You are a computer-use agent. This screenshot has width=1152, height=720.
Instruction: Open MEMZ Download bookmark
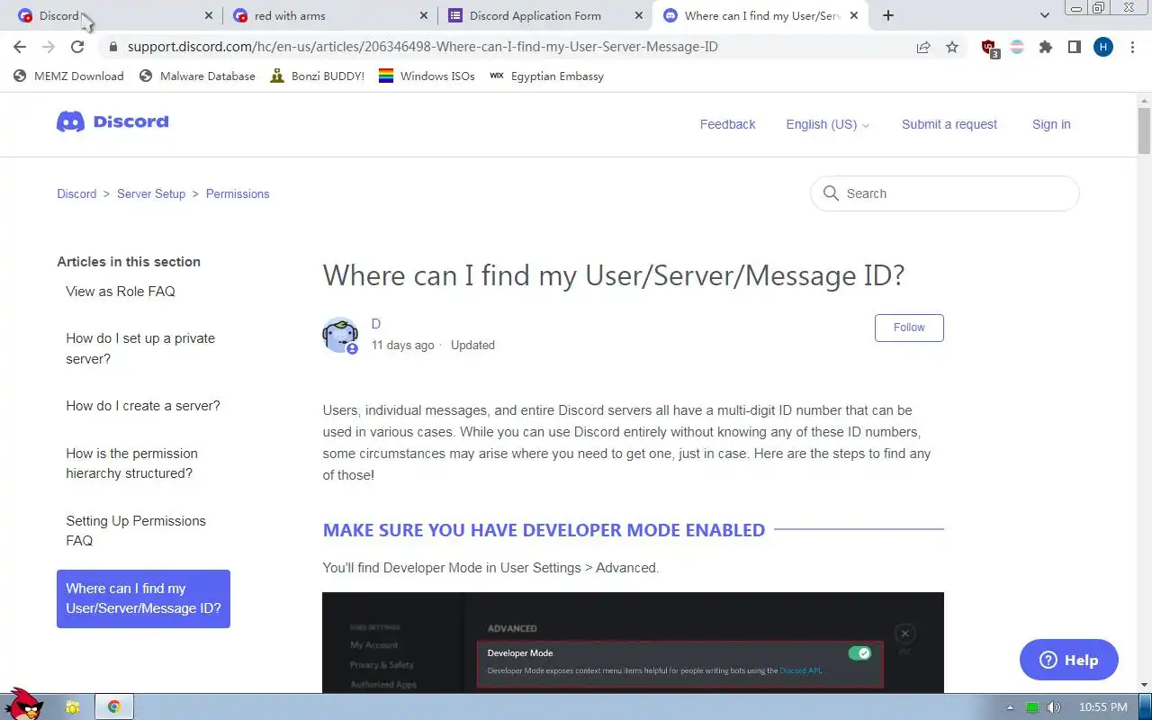click(x=69, y=76)
